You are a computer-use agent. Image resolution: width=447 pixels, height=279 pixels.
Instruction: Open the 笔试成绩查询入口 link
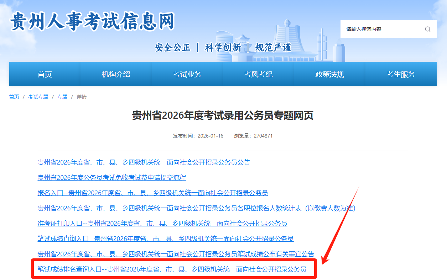pyautogui.click(x=166, y=239)
